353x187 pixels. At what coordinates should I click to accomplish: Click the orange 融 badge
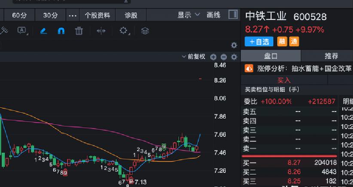[x=282, y=42]
